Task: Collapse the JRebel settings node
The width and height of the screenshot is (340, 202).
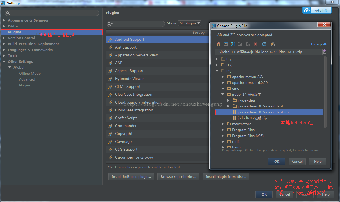Action: click(x=10, y=67)
